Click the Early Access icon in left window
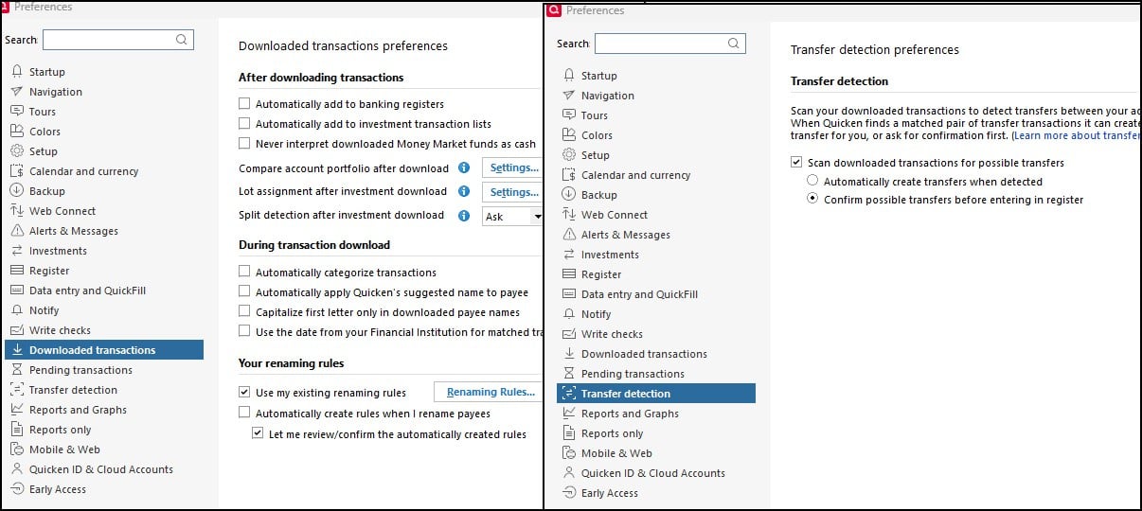Screen dimensions: 1142x511 pos(17,489)
